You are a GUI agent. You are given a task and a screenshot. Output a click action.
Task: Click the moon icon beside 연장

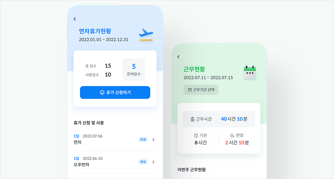[232, 135]
